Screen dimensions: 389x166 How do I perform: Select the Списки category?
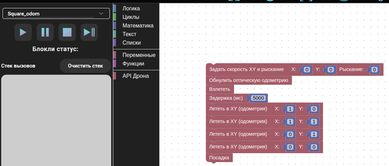pyautogui.click(x=132, y=43)
